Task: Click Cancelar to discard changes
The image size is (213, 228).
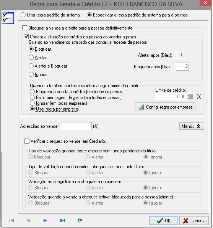Action: click(x=194, y=221)
